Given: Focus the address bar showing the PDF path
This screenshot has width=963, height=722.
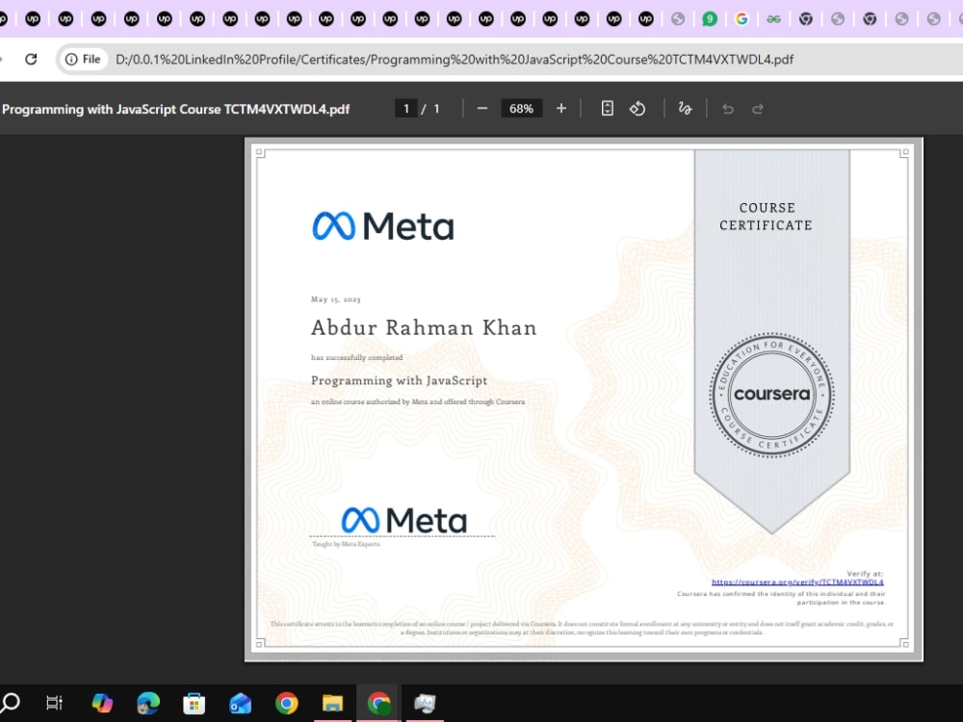Looking at the screenshot, I should (454, 59).
